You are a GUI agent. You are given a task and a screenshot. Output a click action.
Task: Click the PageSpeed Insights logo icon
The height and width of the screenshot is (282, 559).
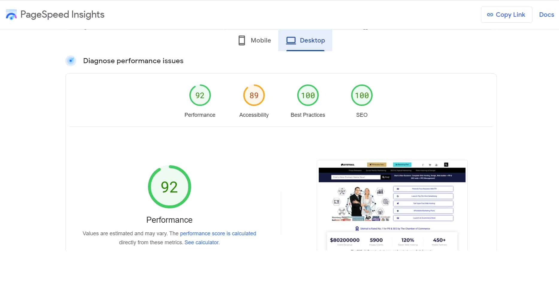(11, 14)
